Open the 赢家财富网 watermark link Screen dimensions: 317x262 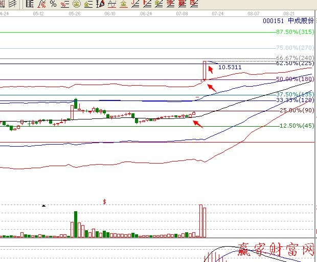[275, 251]
